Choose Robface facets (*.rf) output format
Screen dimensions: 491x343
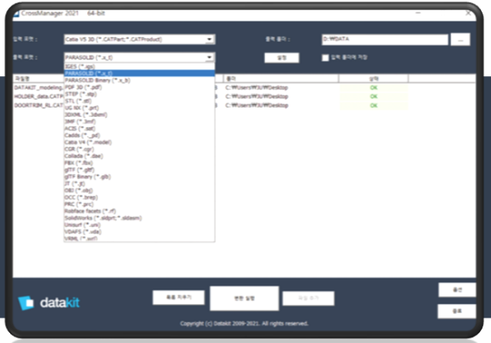click(x=140, y=211)
